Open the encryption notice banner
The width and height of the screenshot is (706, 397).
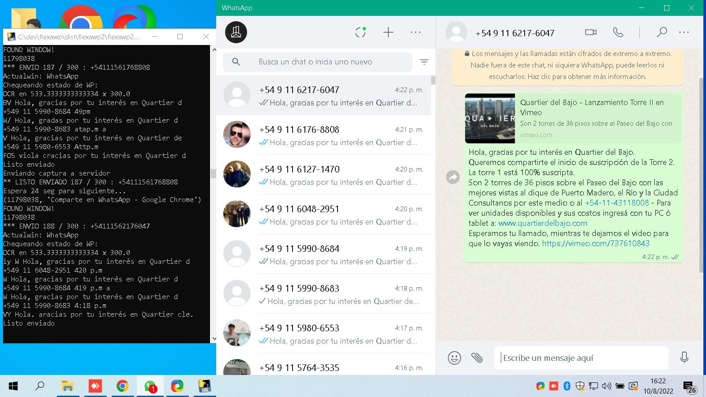567,65
